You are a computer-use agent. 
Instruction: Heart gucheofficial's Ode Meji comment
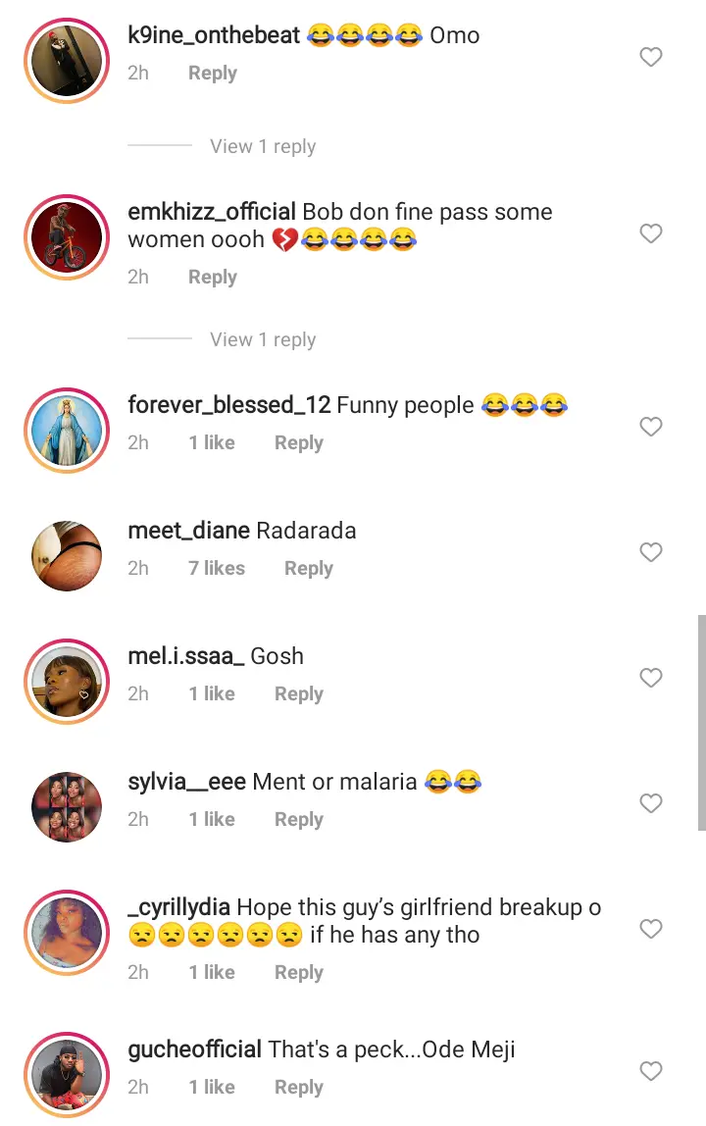coord(651,1072)
